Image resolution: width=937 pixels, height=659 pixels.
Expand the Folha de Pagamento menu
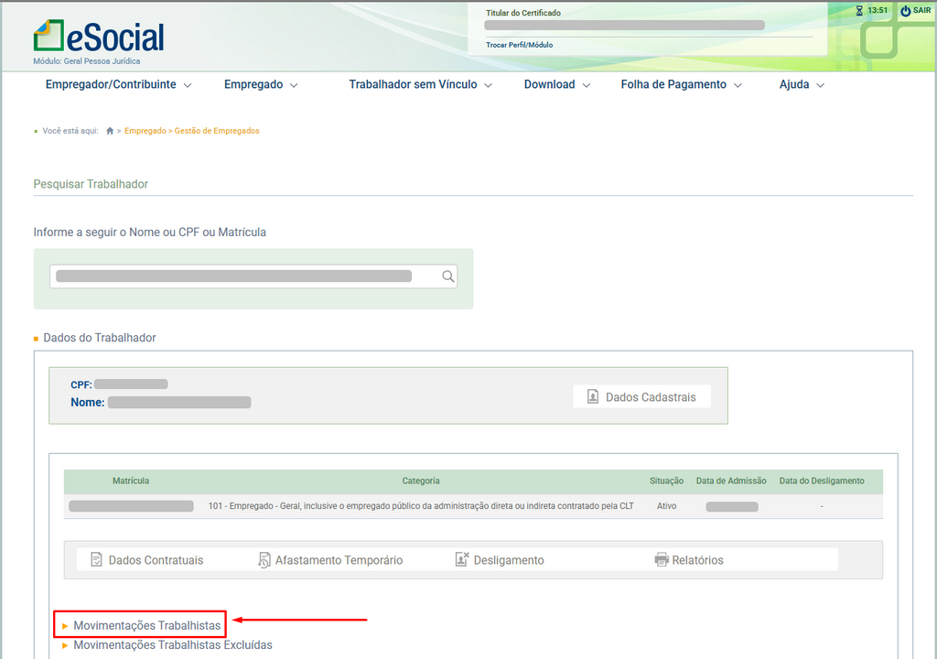tap(681, 84)
